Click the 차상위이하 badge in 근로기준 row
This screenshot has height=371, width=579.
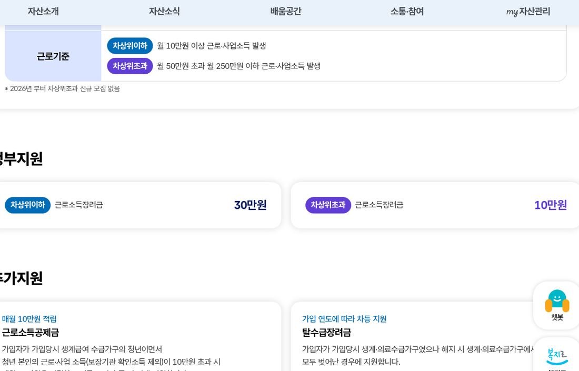point(129,46)
